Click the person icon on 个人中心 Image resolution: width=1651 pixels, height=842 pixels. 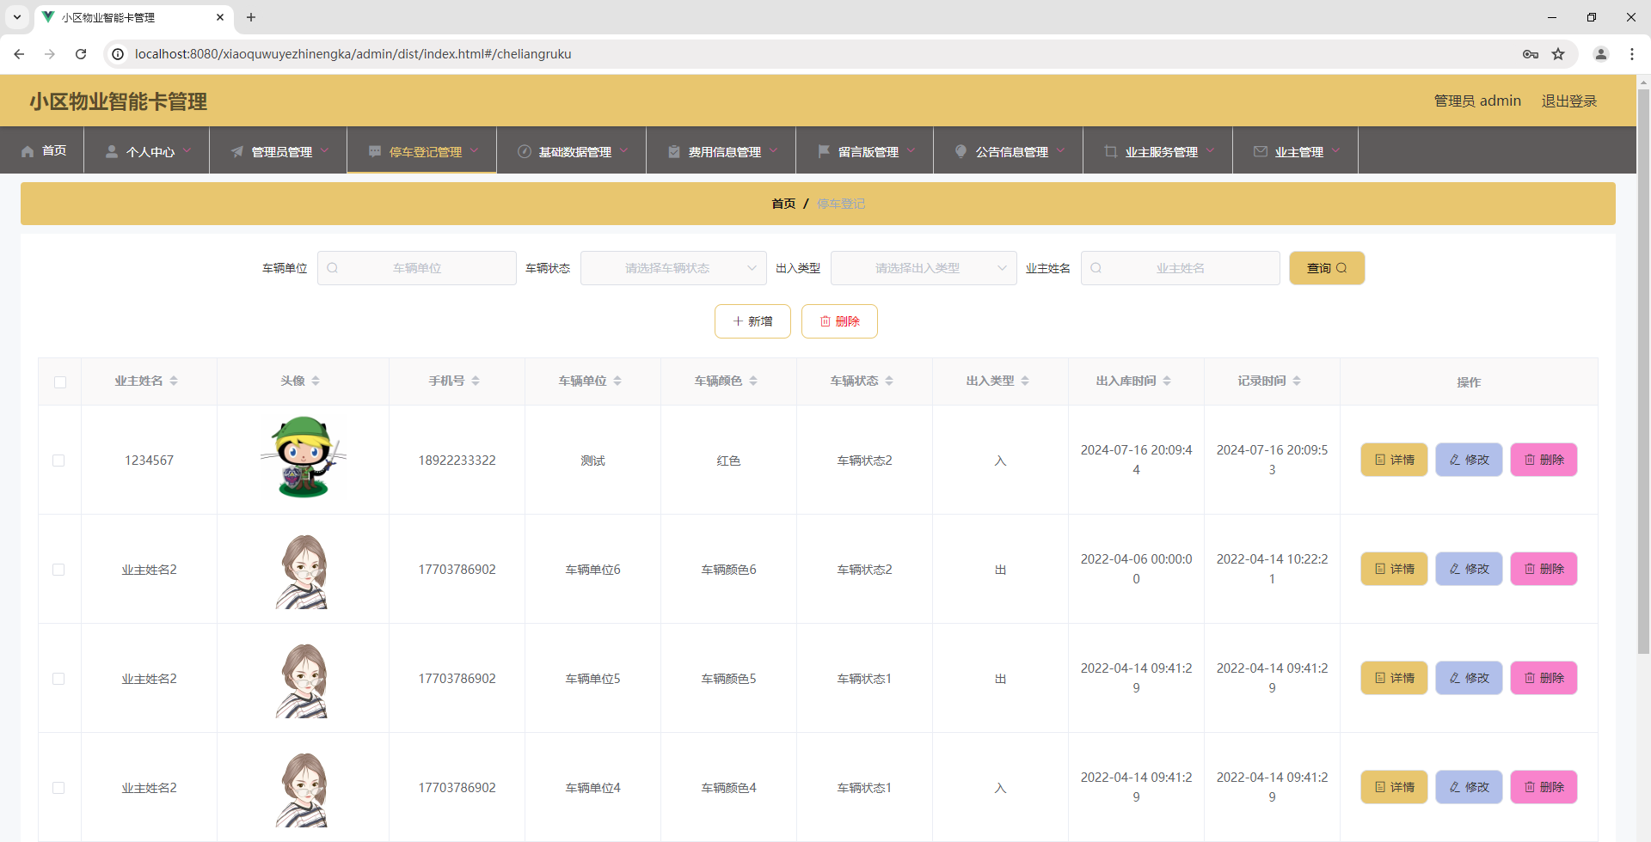pyautogui.click(x=111, y=151)
